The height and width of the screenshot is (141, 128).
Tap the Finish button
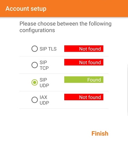(x=100, y=134)
